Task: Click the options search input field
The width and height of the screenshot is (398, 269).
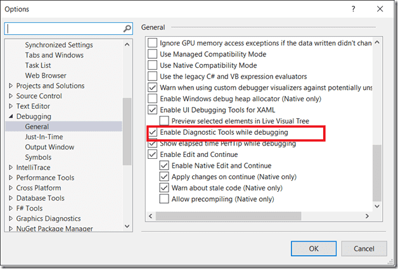Action: 63,28
